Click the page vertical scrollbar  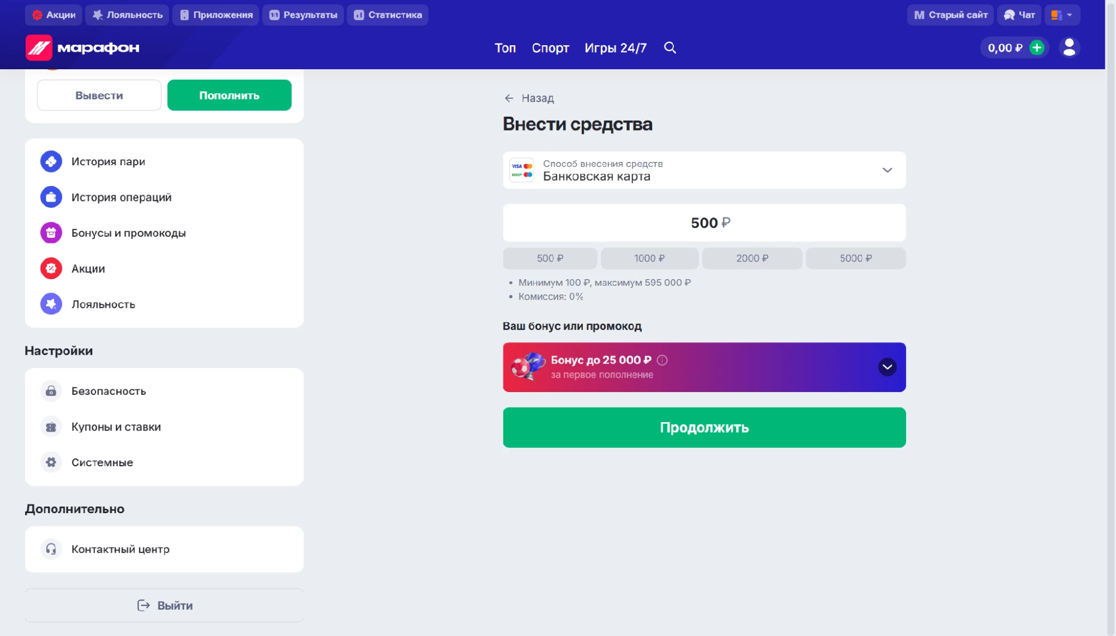(1110, 318)
